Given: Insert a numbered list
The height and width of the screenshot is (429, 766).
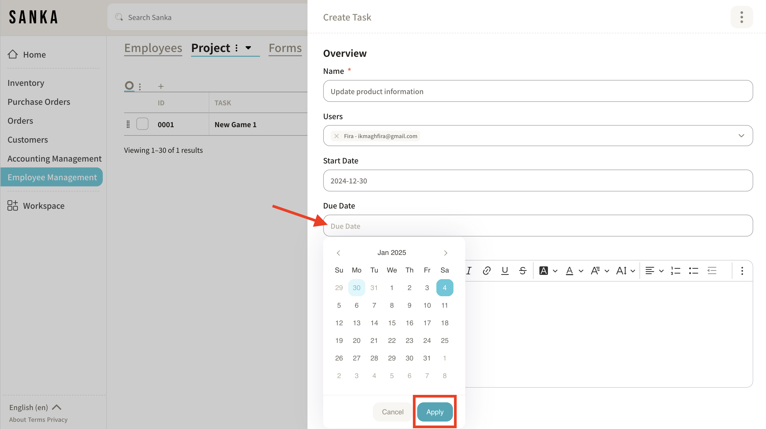Looking at the screenshot, I should (x=675, y=271).
